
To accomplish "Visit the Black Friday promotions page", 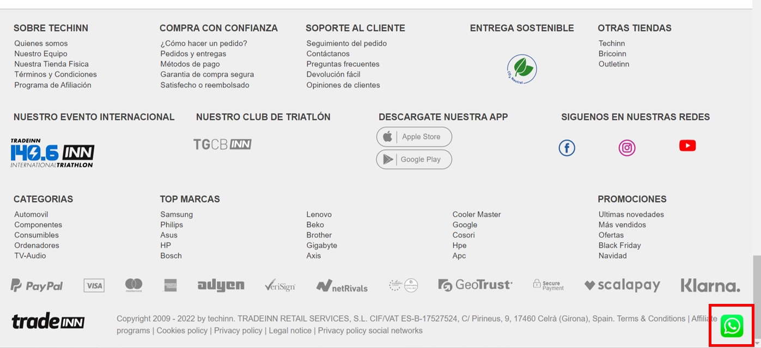I will [619, 245].
